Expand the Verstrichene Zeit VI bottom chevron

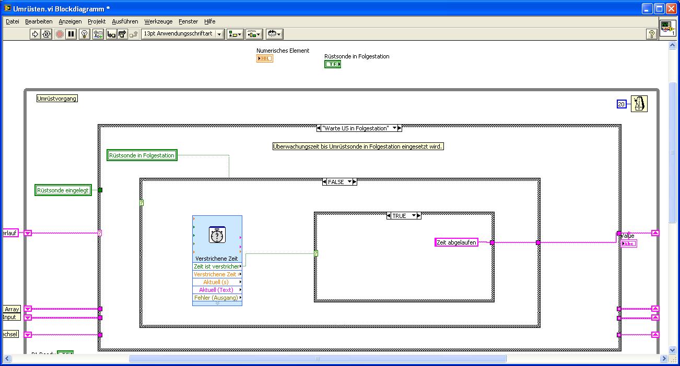[x=217, y=303]
